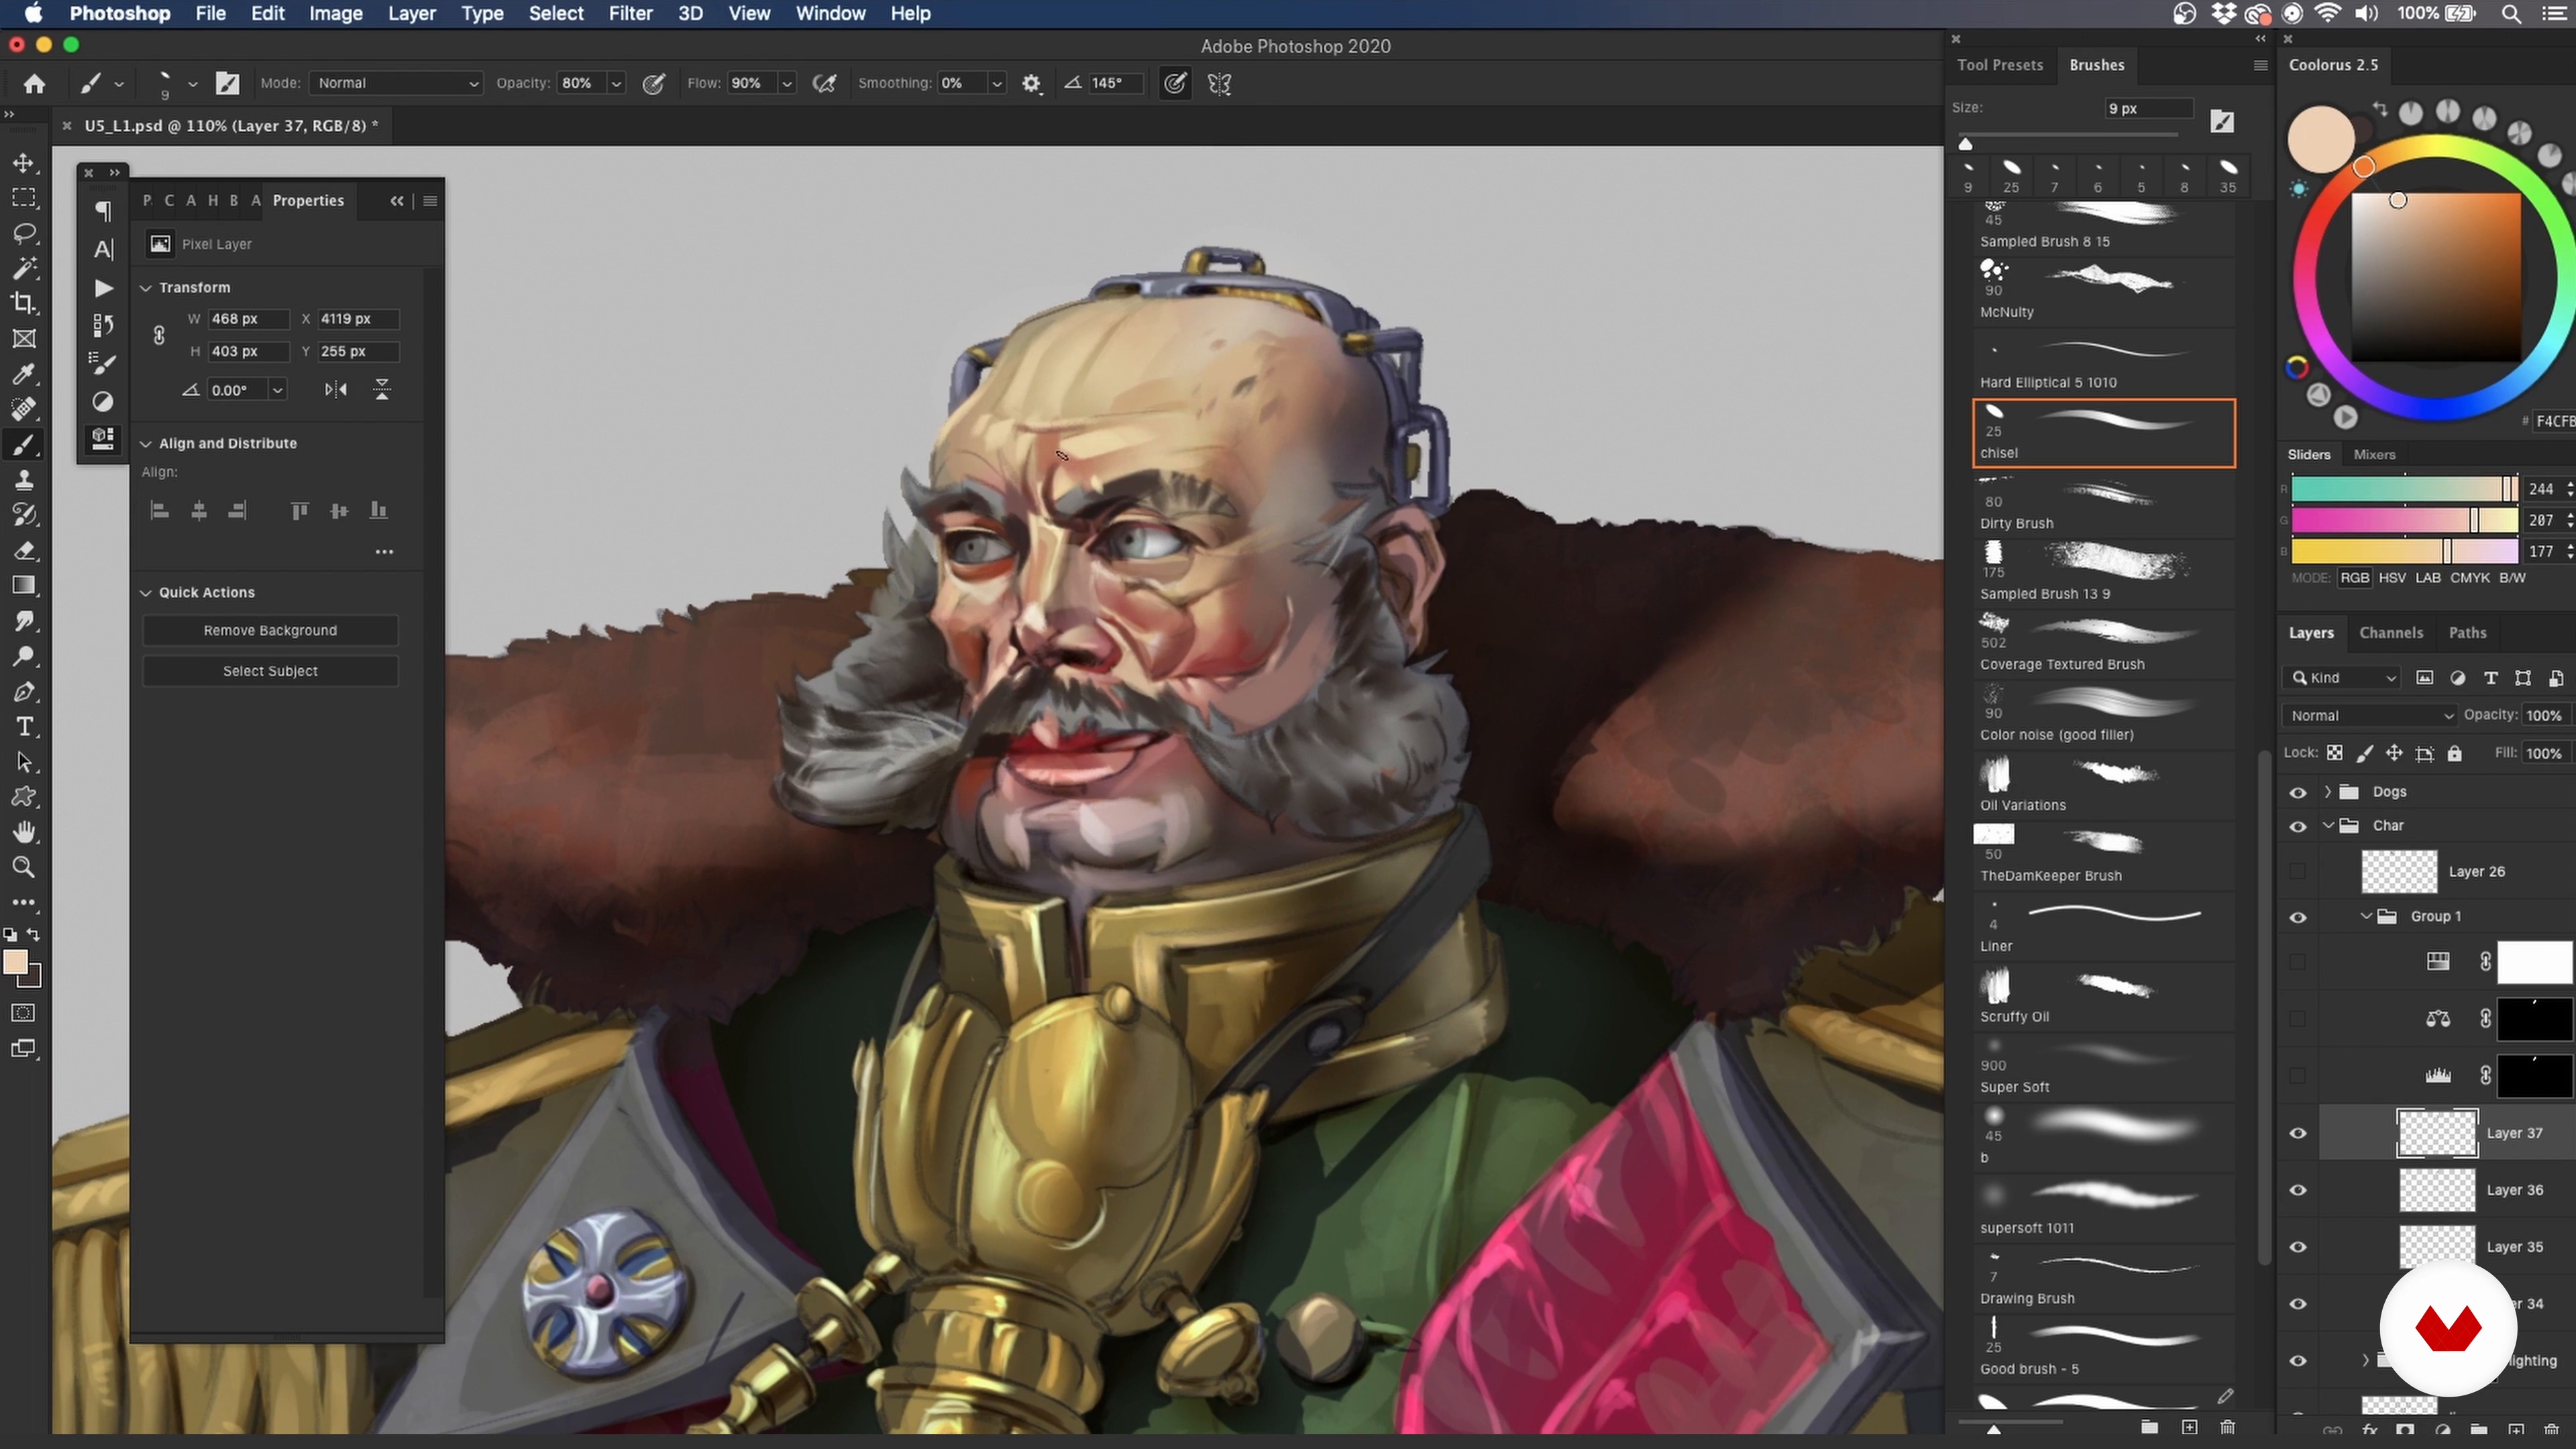This screenshot has height=1449, width=2576.
Task: Hide Layer 36
Action: tap(2298, 1191)
